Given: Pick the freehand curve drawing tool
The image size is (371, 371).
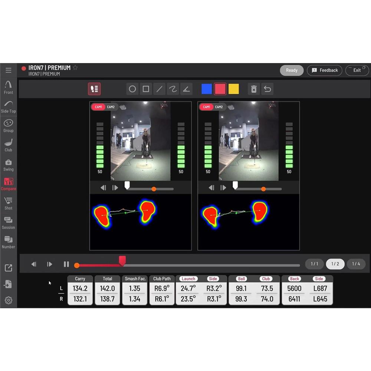Looking at the screenshot, I should pos(173,89).
